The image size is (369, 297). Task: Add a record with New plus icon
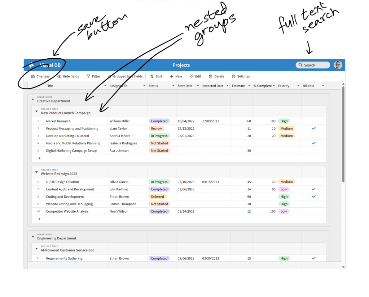pos(172,76)
